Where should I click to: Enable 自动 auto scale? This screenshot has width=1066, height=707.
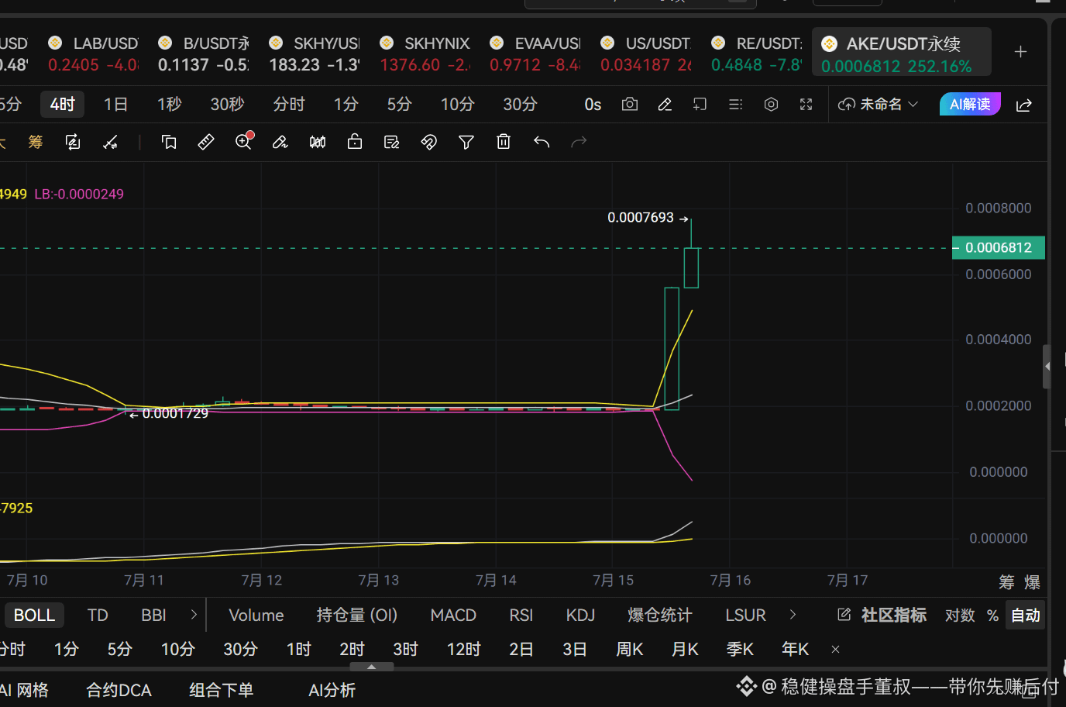click(1026, 616)
